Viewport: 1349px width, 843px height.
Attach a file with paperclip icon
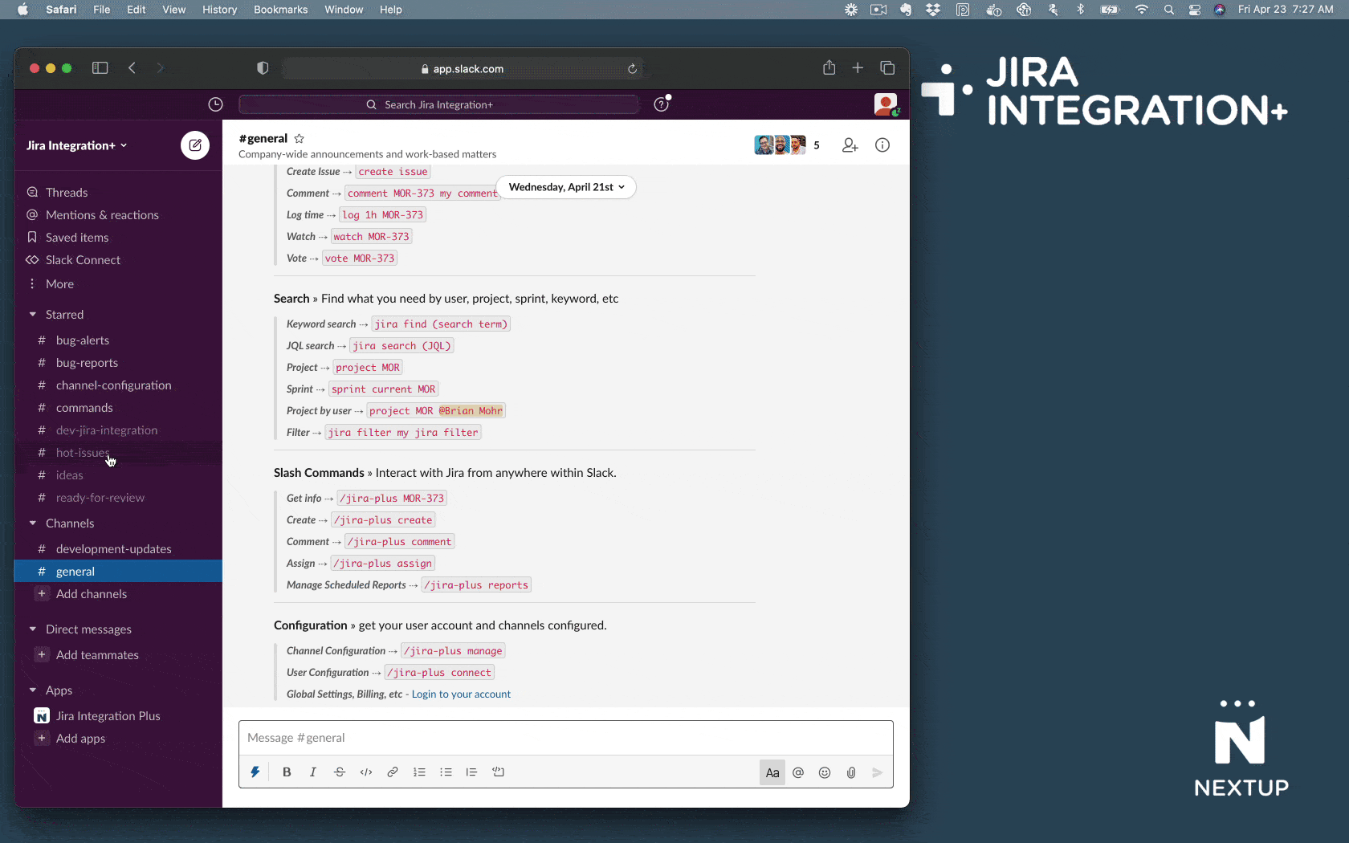tap(851, 772)
